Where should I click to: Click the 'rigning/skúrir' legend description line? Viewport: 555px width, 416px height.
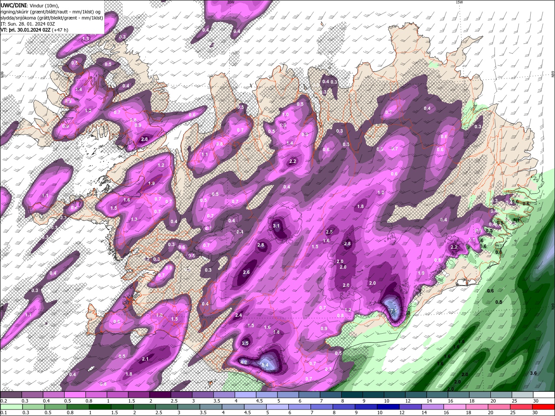pos(51,11)
